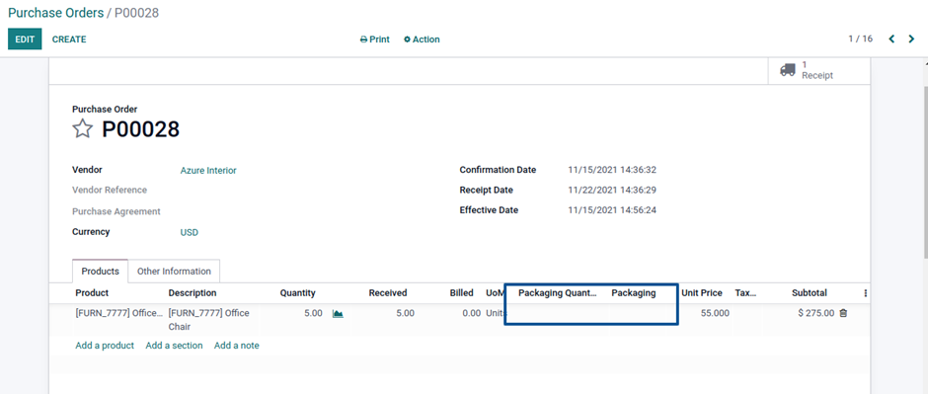Open the optional columns three-dot menu

[865, 293]
